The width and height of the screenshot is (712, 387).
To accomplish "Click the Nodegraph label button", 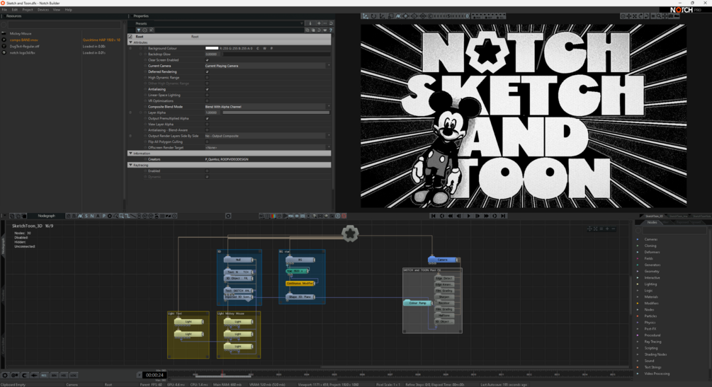I will (46, 216).
